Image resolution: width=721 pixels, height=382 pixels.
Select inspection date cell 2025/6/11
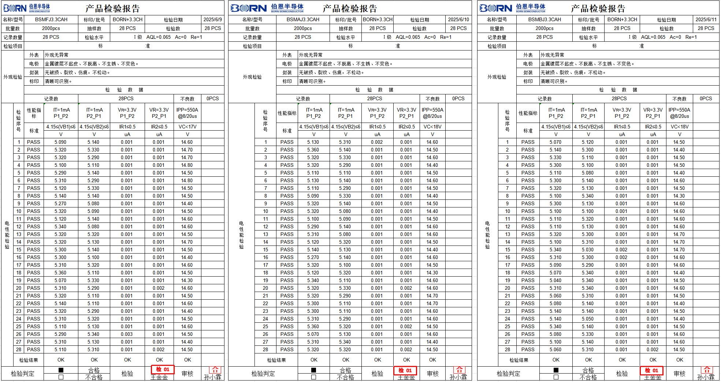click(706, 19)
